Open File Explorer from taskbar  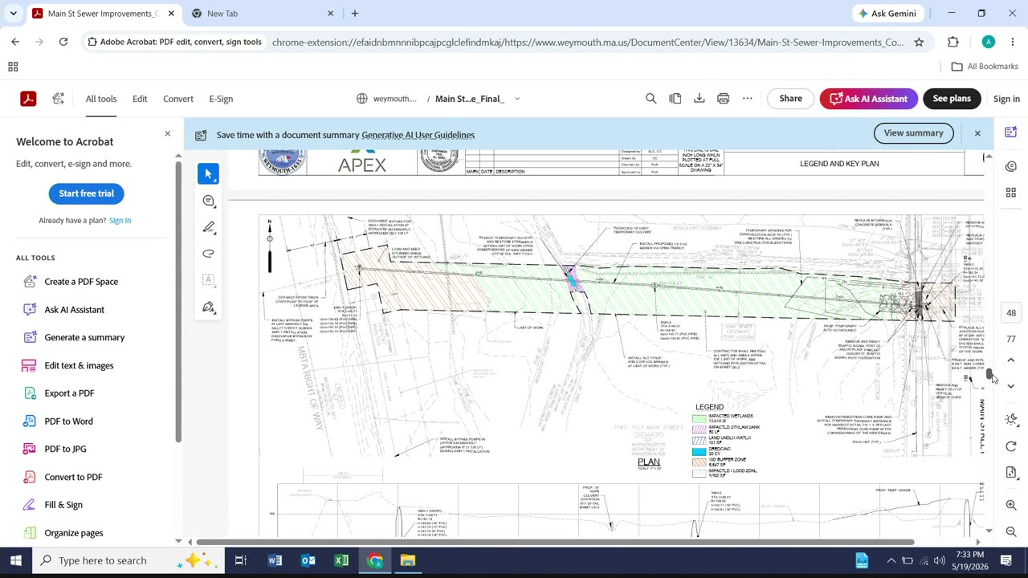[408, 560]
